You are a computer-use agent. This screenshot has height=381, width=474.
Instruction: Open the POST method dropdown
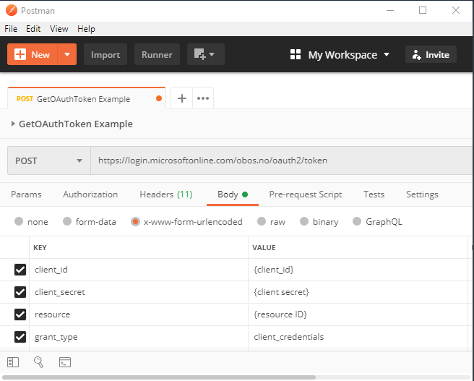(x=48, y=160)
